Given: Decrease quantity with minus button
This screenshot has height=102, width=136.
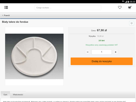Looking at the screenshot, I should pyautogui.click(x=88, y=52).
